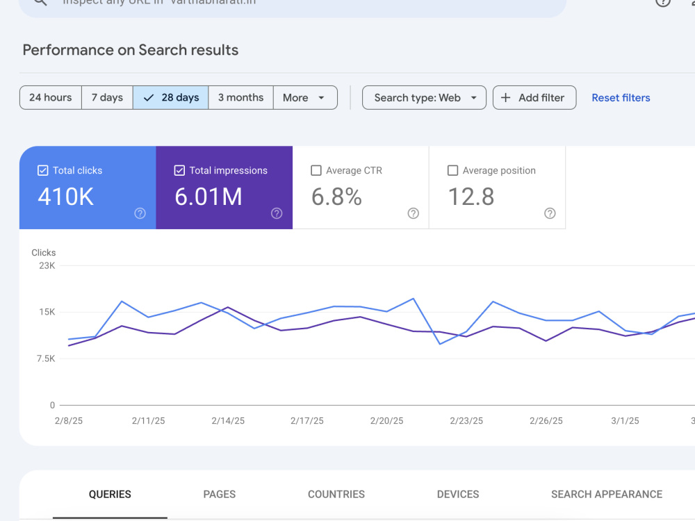Screen dimensions: 695x521
Task: Click help icon on Total impressions card
Action: tap(277, 213)
